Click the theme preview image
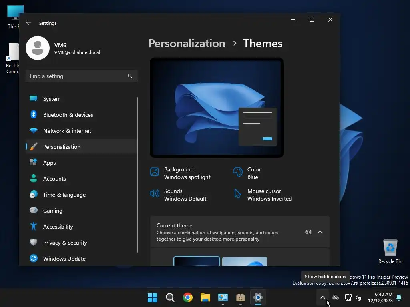Image resolution: width=410 pixels, height=307 pixels. point(217,108)
